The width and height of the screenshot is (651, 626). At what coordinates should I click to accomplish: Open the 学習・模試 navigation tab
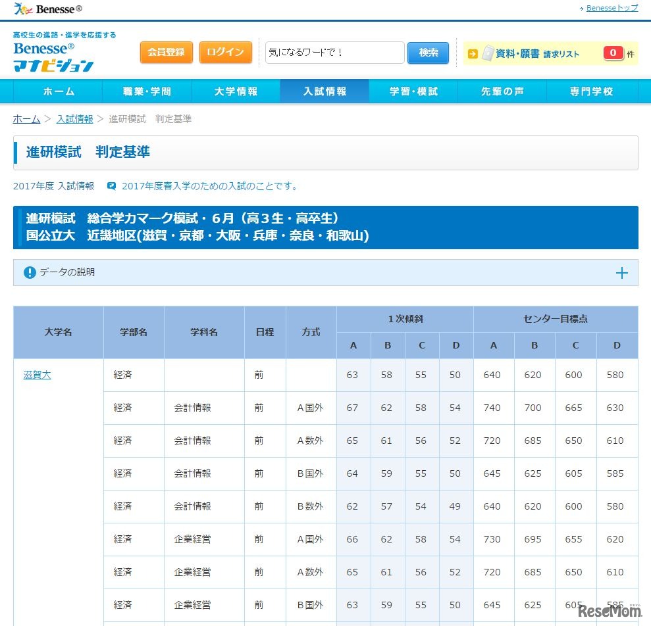click(413, 91)
